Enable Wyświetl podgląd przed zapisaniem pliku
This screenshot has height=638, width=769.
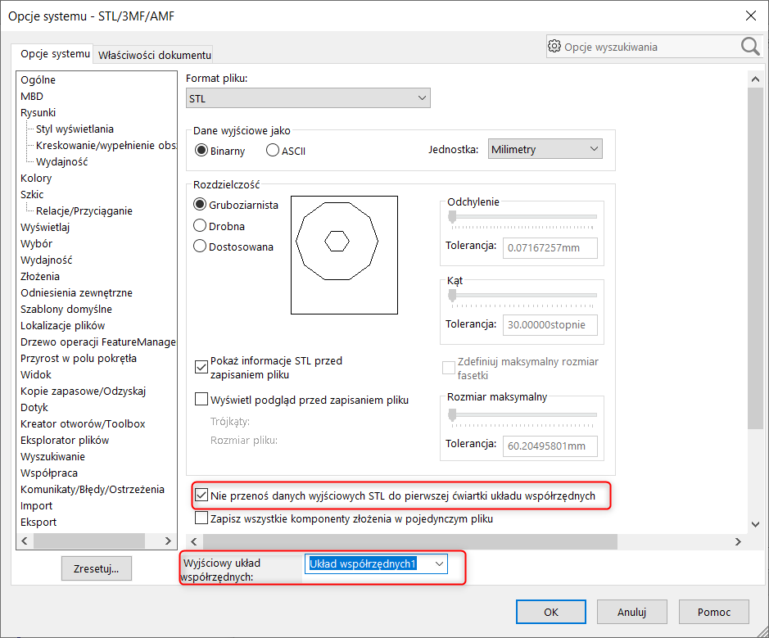click(x=201, y=400)
